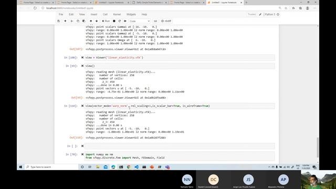Click the Cortana circle icon on taskbar
The image size is (336, 189).
82,167
